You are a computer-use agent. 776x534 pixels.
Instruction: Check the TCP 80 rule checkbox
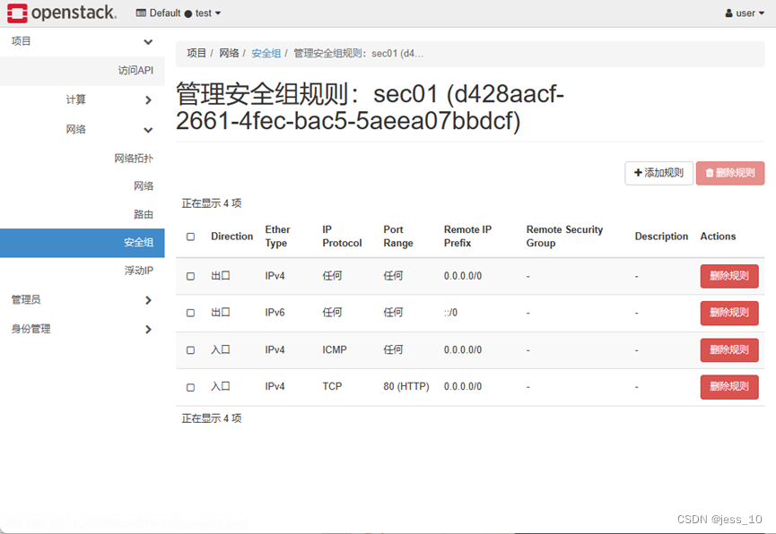pyautogui.click(x=190, y=386)
